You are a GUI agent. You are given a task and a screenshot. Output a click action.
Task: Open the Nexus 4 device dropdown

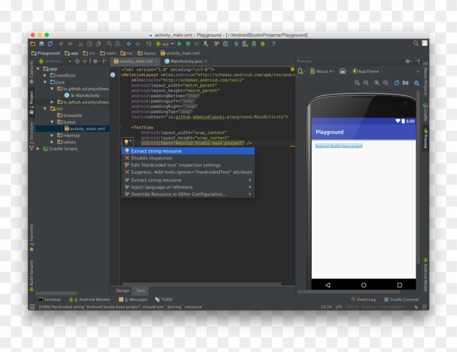[x=322, y=71]
